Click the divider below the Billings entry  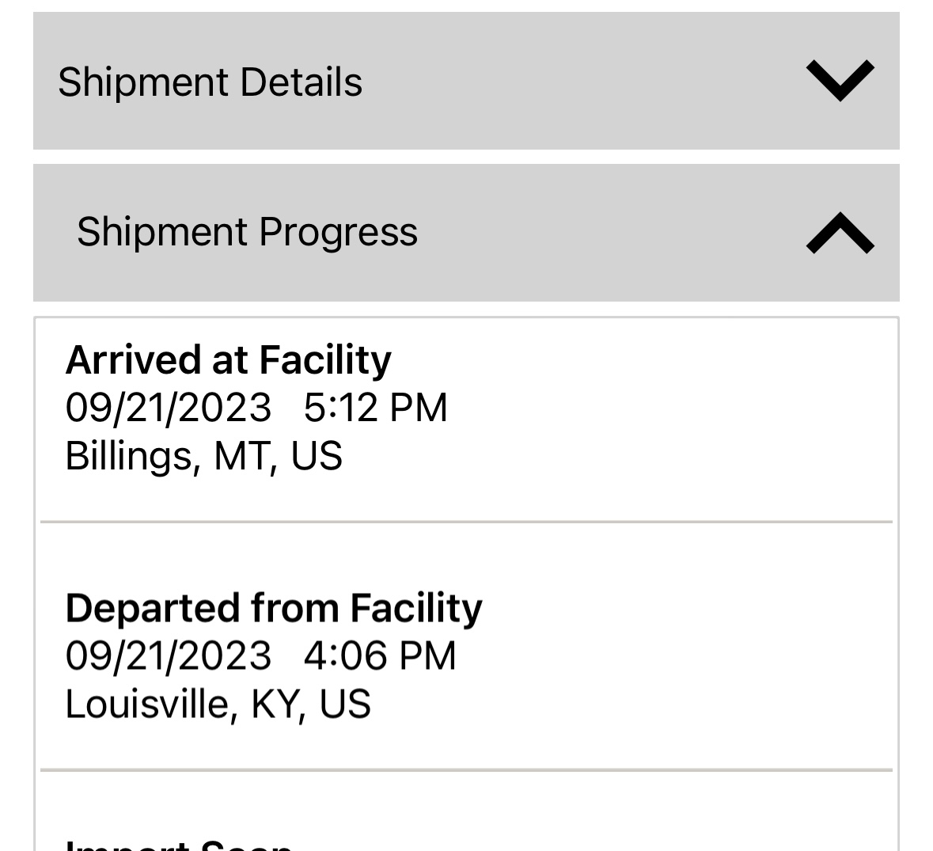(466, 522)
